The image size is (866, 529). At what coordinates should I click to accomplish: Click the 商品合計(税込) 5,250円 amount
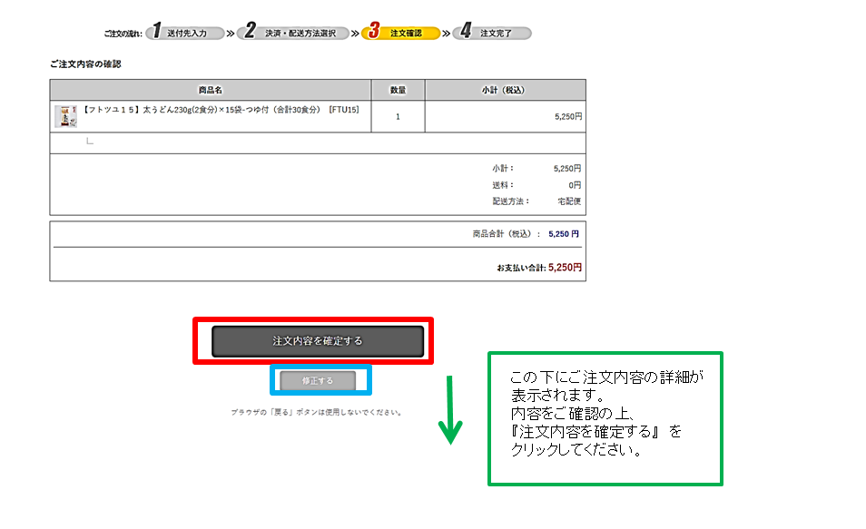(563, 233)
